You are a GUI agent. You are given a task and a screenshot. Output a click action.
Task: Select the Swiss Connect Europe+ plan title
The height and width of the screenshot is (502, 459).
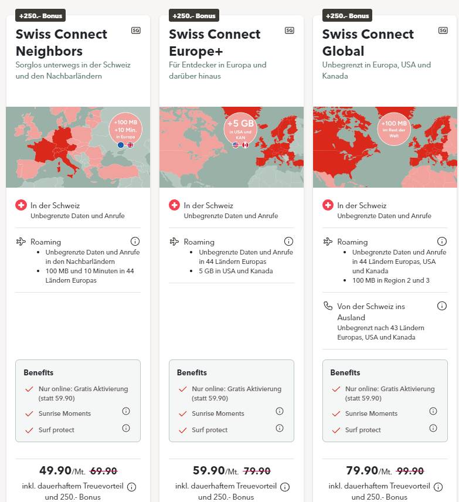pos(215,43)
